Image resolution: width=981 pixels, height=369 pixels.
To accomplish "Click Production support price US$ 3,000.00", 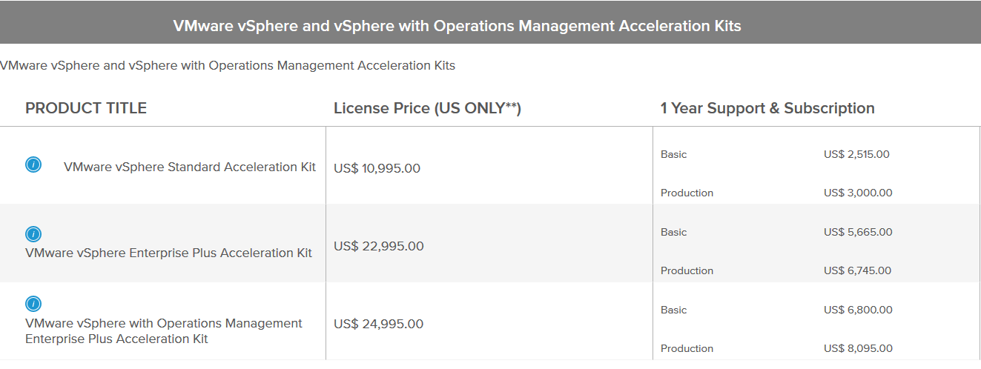I will 858,193.
